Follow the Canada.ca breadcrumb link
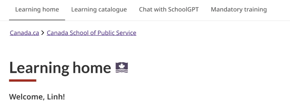 (25, 33)
